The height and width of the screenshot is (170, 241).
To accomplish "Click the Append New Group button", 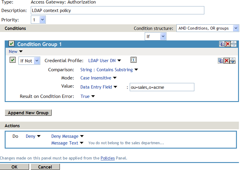I will pos(28,113).
